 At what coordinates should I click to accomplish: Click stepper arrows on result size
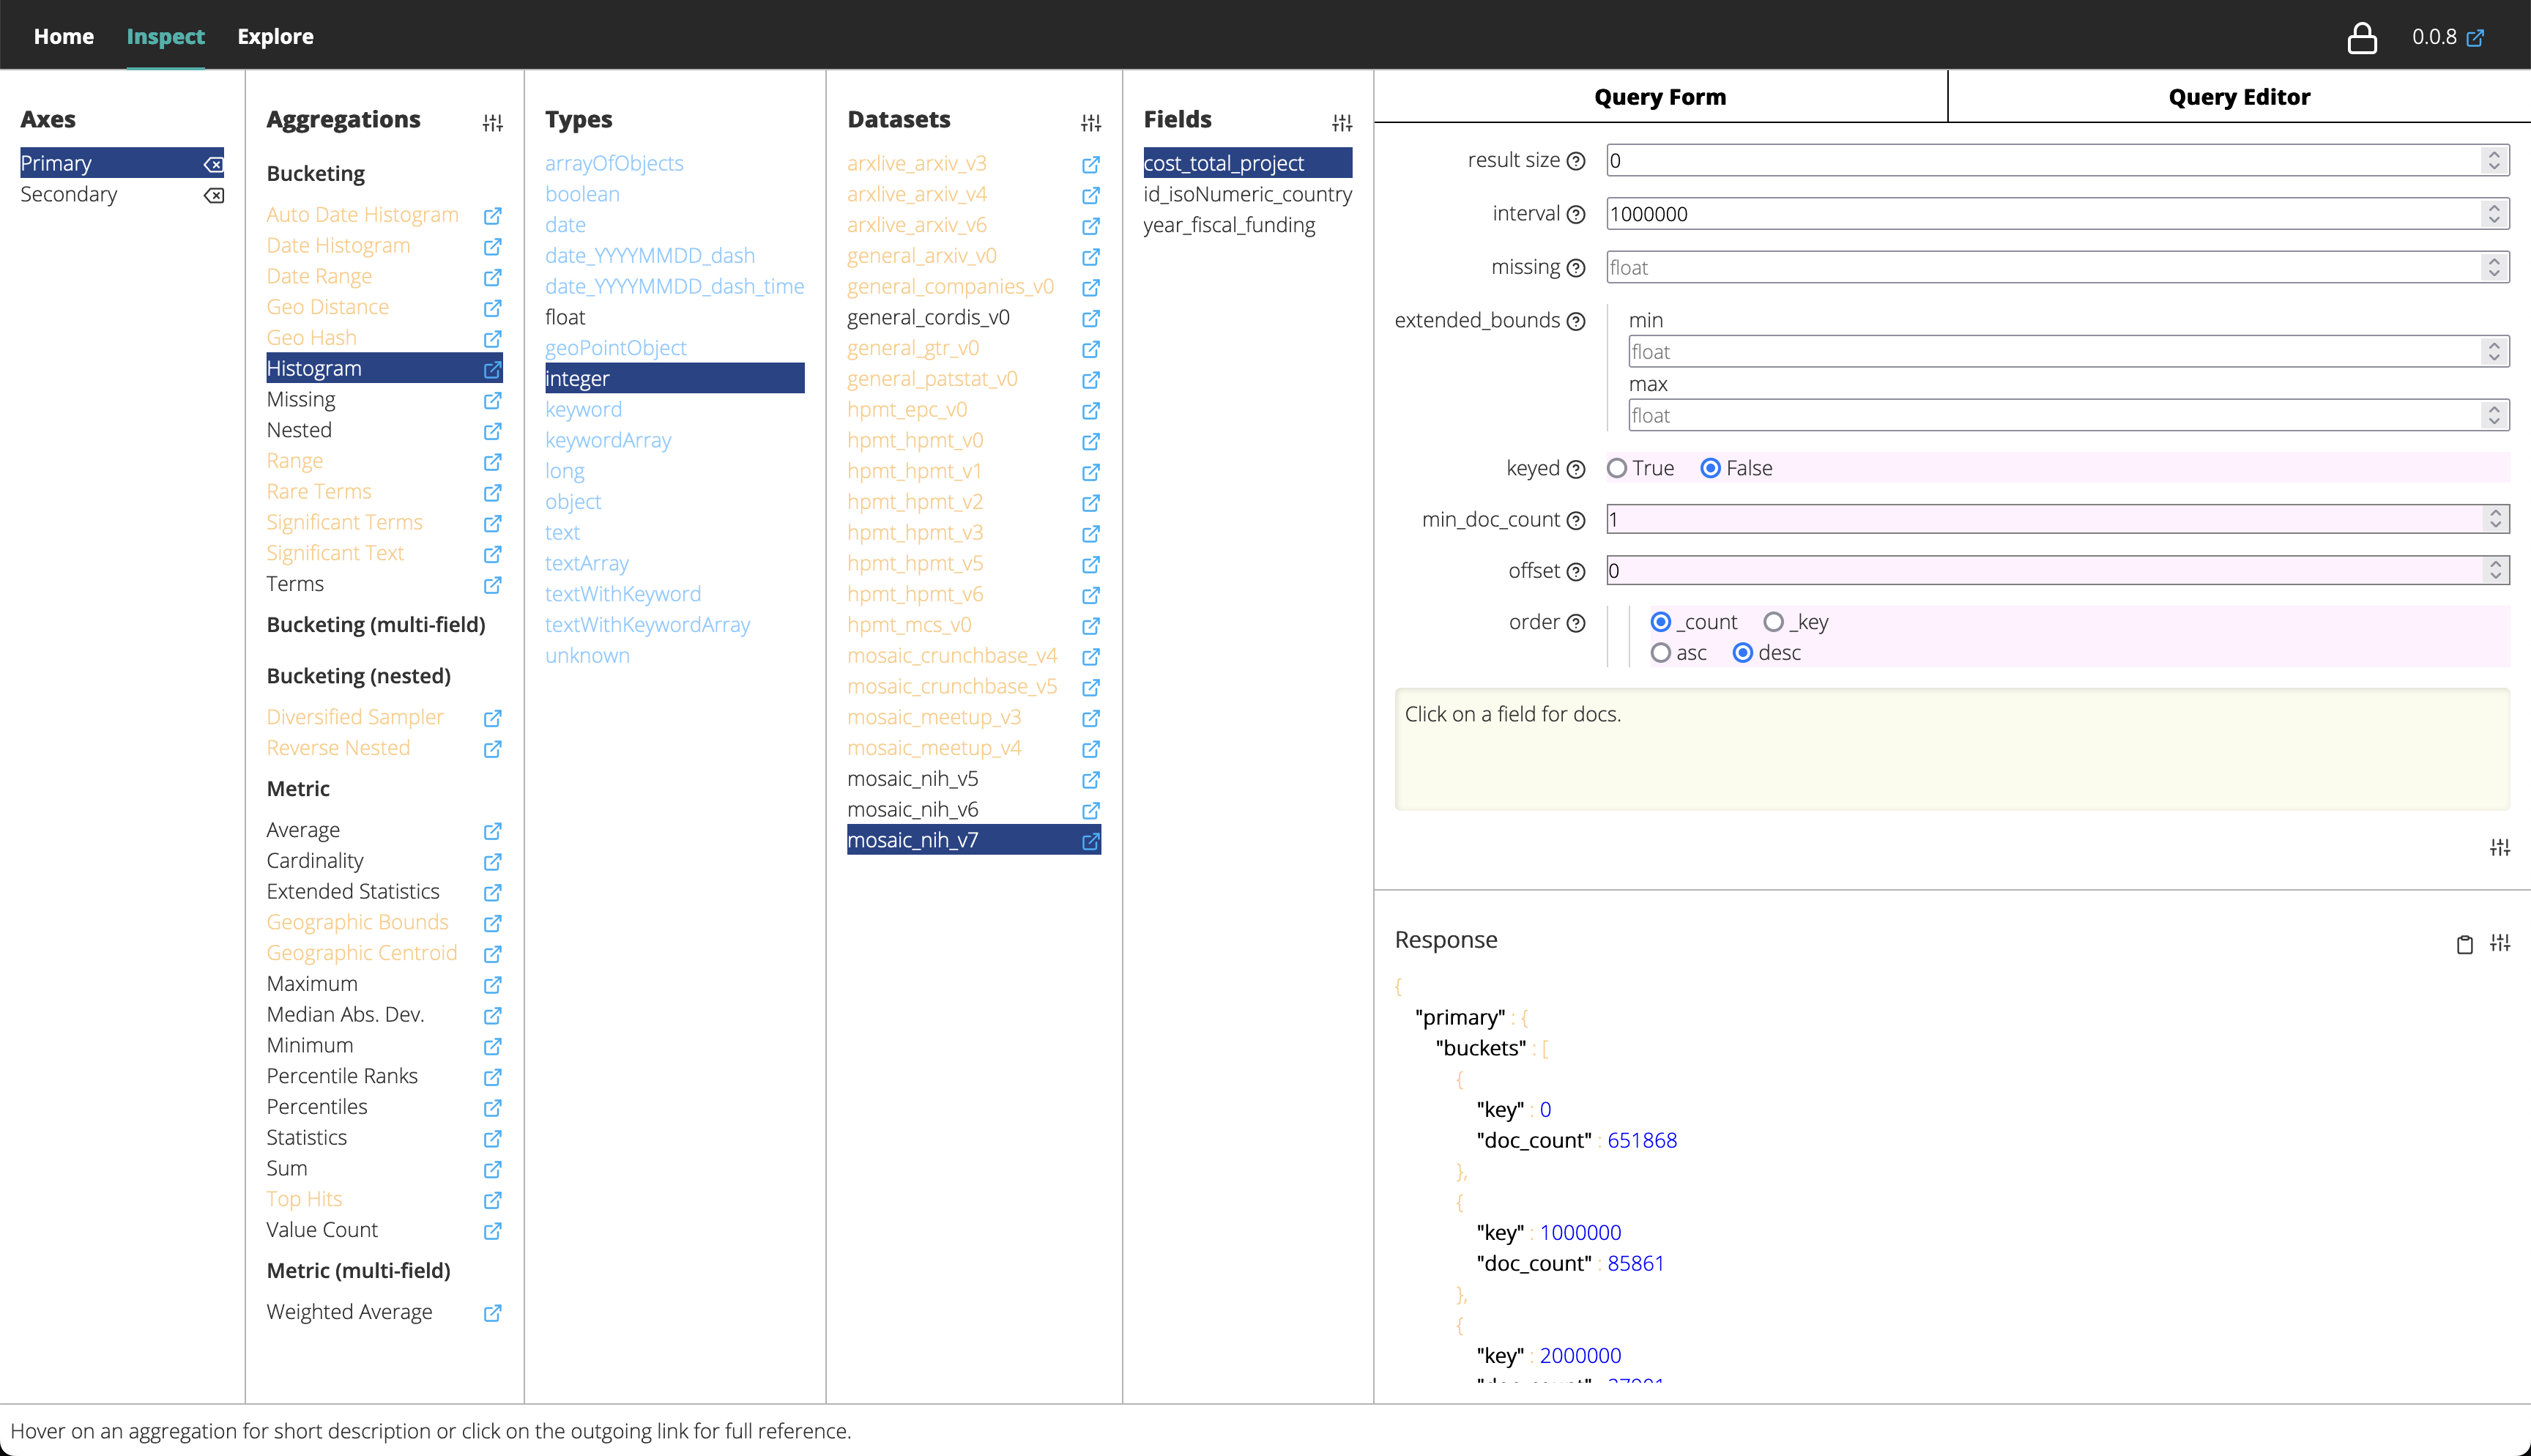pos(2493,160)
